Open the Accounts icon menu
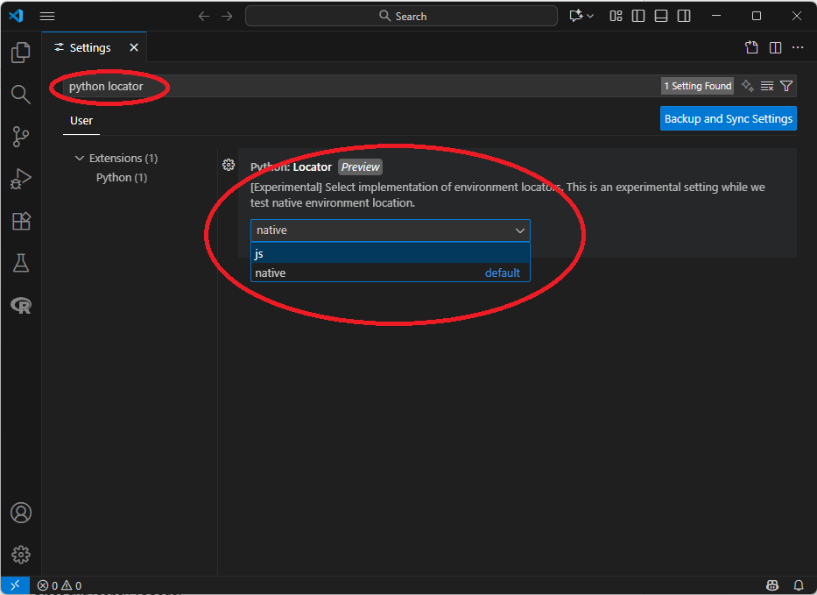Image resolution: width=817 pixels, height=595 pixels. [x=21, y=513]
